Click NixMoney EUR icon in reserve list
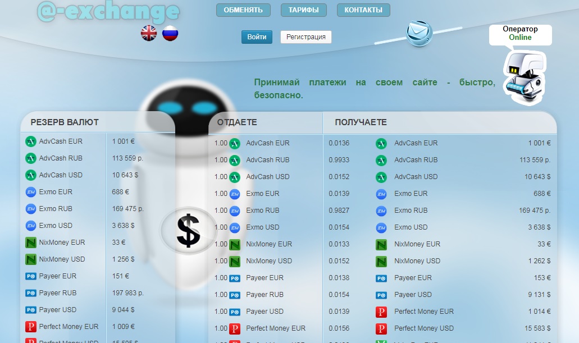 click(x=31, y=243)
